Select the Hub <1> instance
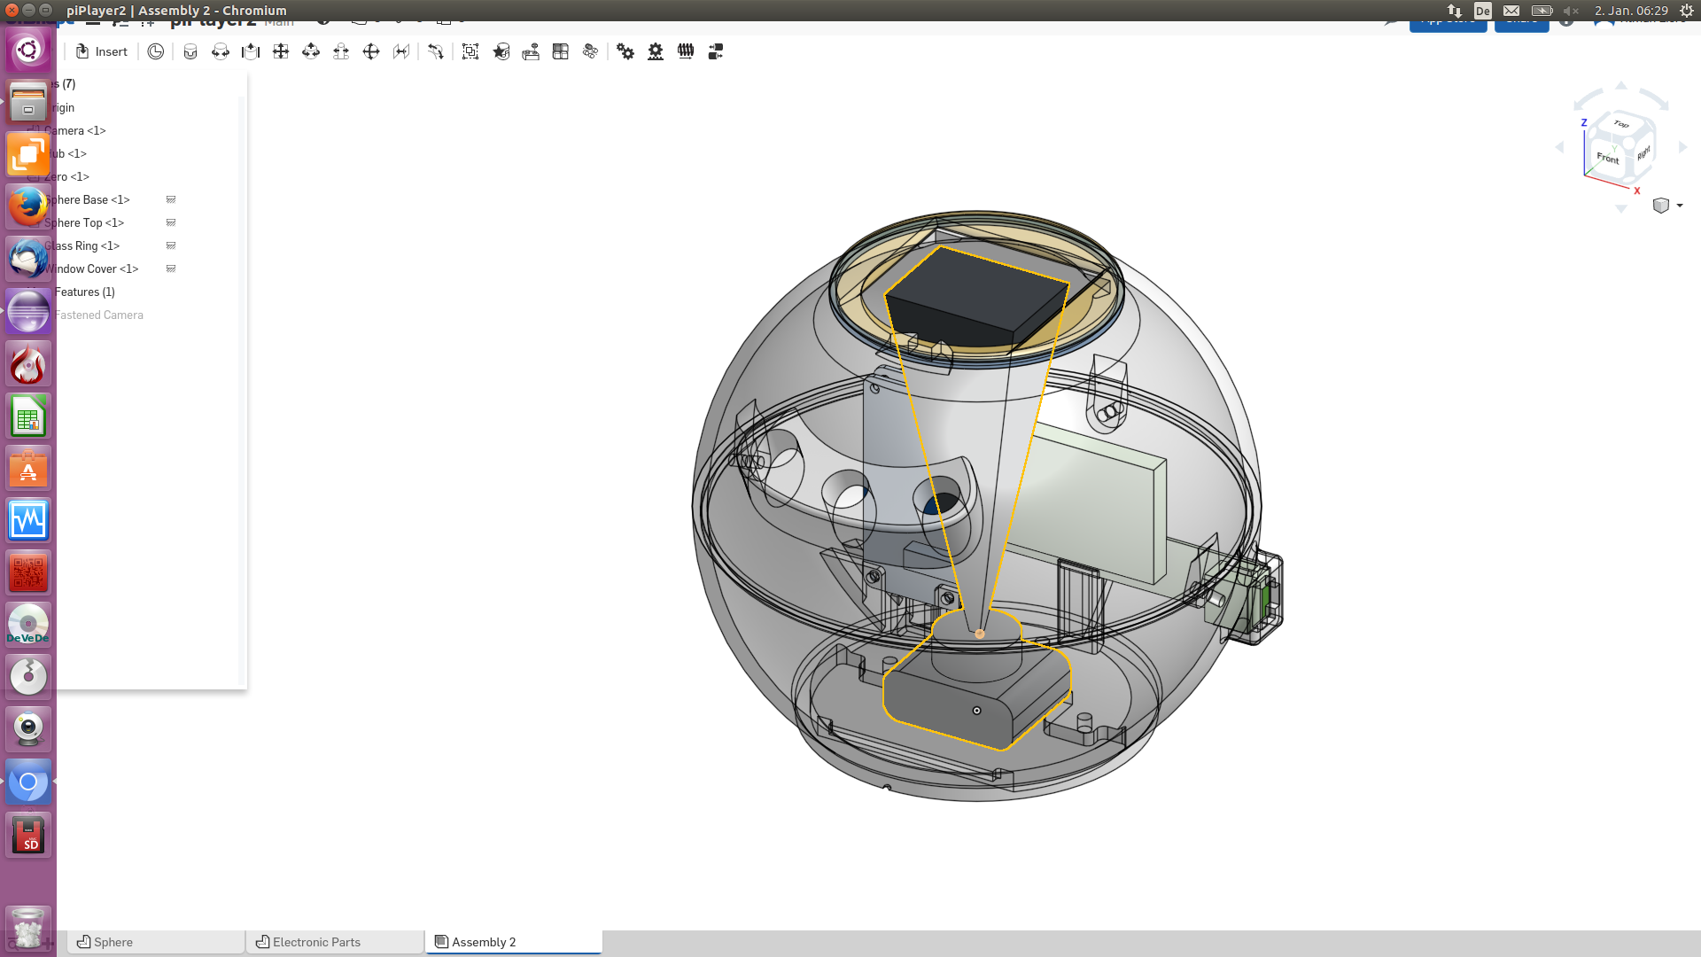1701x957 pixels. 68,153
